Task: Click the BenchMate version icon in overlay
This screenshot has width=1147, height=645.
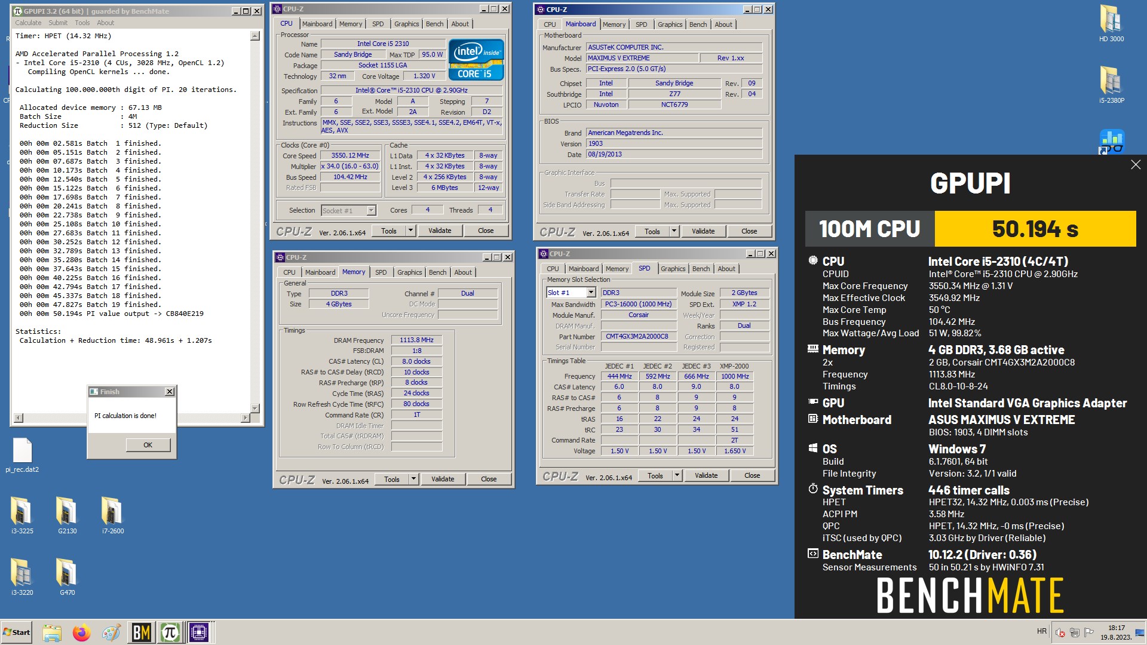Action: [812, 554]
